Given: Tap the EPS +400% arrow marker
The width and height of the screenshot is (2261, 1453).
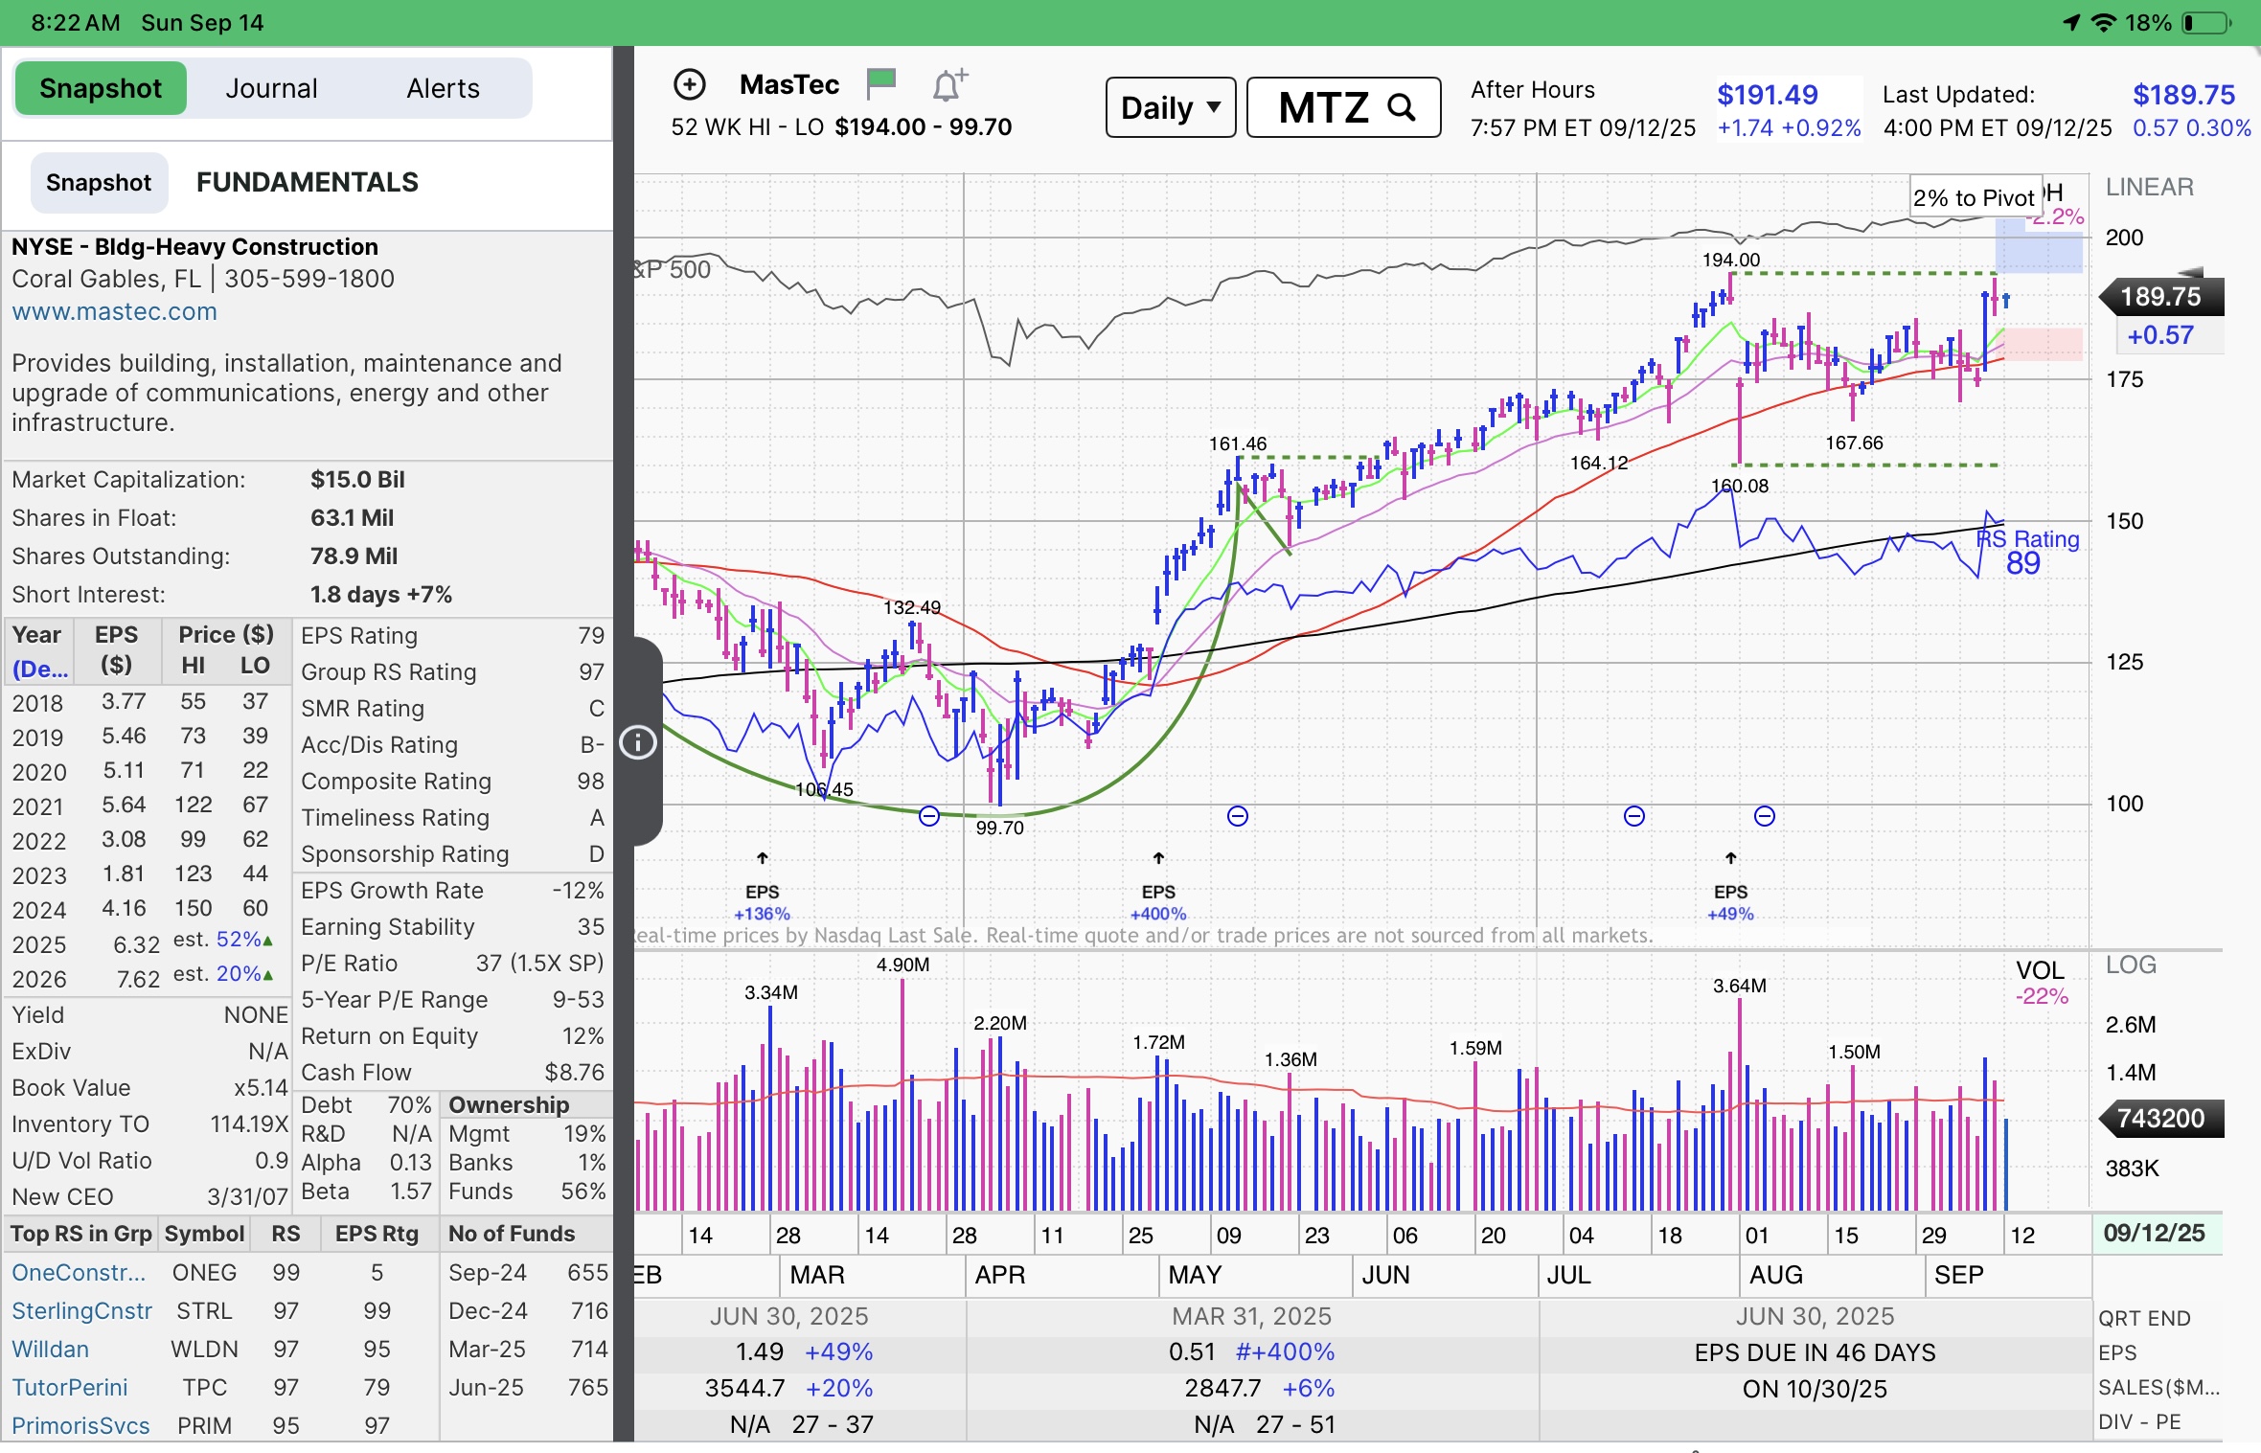Looking at the screenshot, I should (1158, 858).
